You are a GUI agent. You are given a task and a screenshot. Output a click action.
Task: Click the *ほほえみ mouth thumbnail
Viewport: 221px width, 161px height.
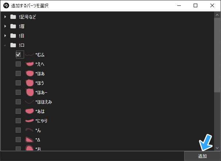click(x=30, y=102)
